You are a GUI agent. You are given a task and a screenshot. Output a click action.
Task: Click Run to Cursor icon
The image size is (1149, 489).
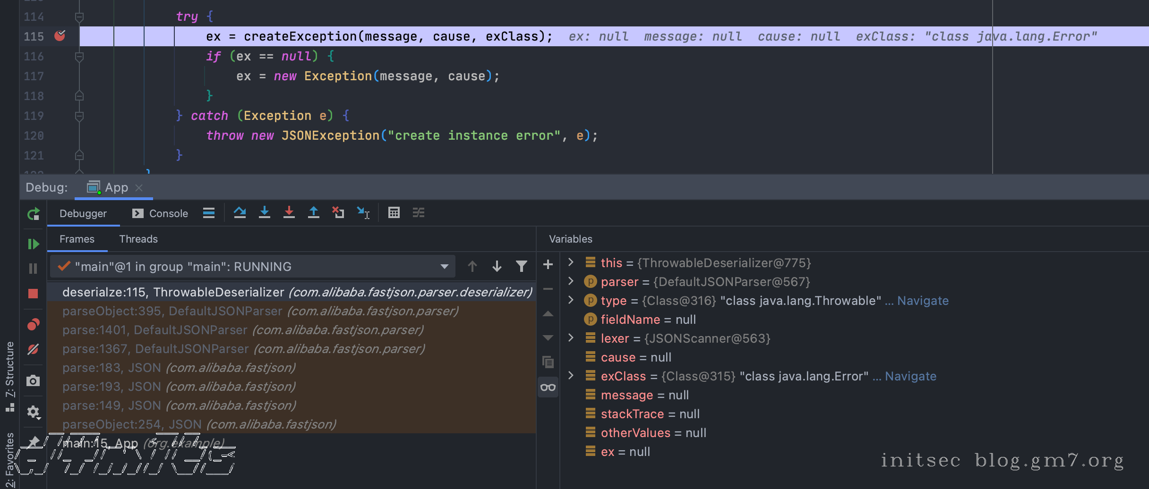[363, 213]
